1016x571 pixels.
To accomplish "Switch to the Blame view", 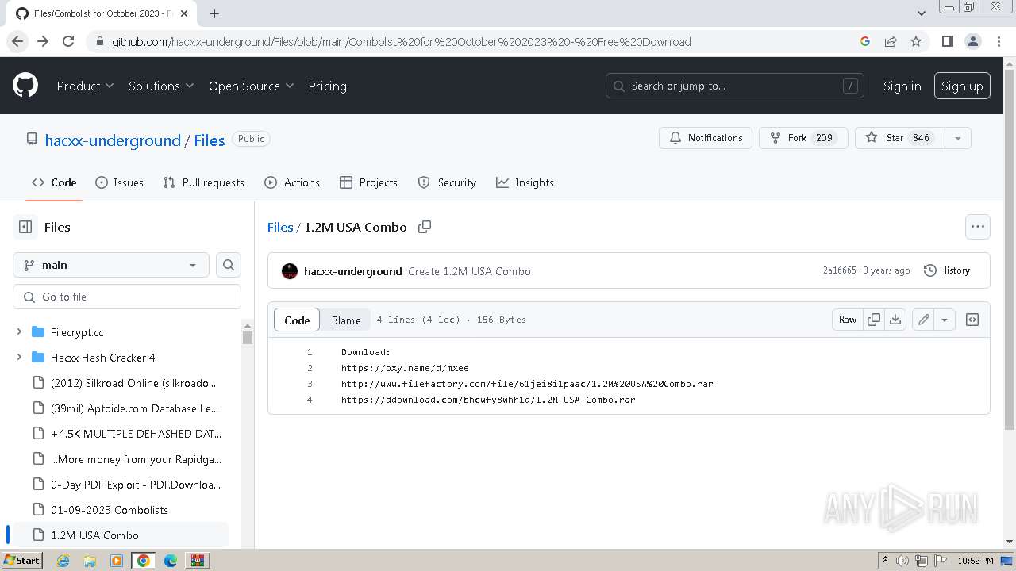I will pos(346,320).
